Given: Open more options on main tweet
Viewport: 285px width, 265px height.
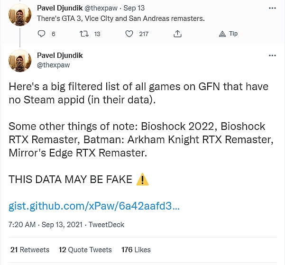Looking at the screenshot, I should pyautogui.click(x=272, y=55).
